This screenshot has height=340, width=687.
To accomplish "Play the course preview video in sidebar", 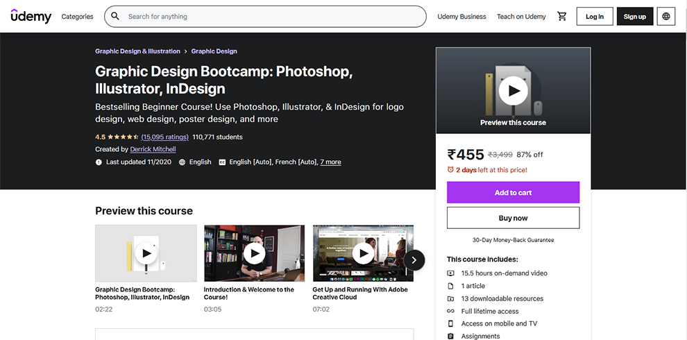I will (x=513, y=90).
